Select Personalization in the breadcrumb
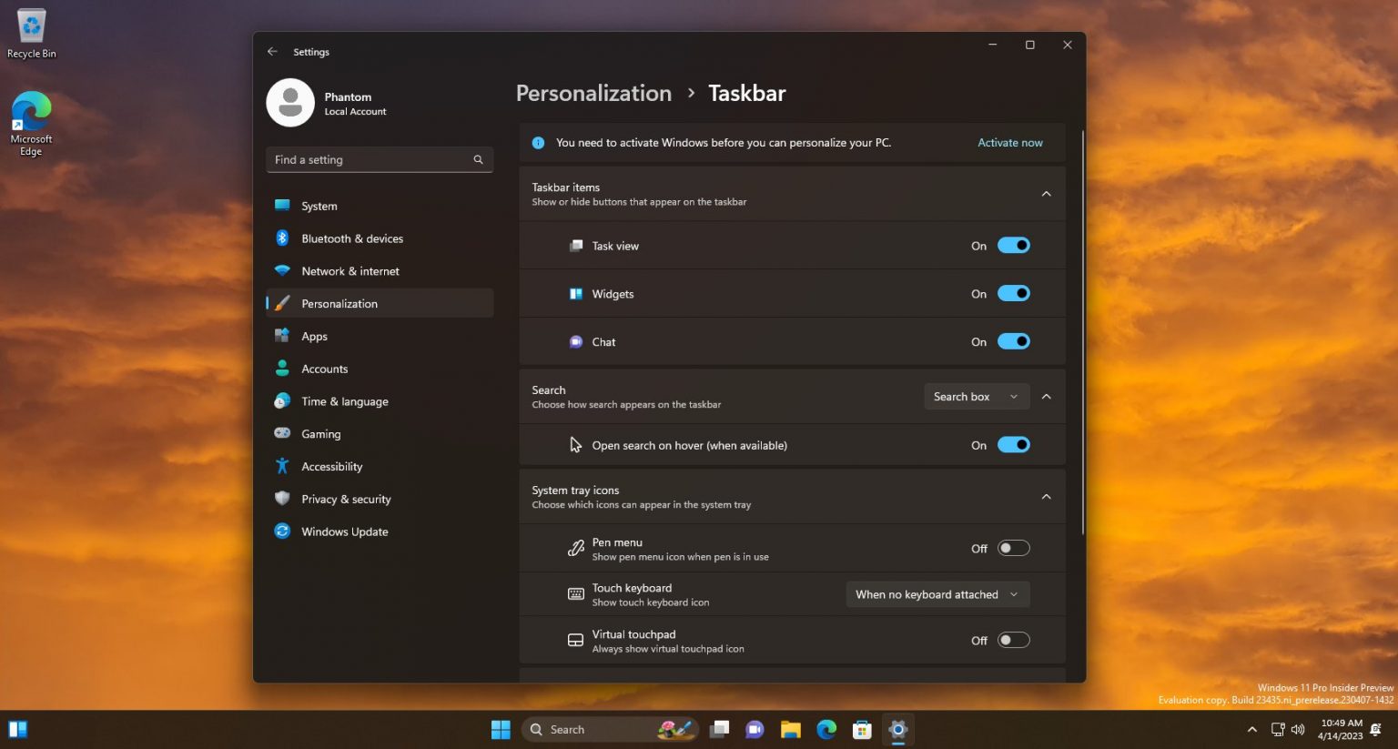The width and height of the screenshot is (1398, 749). click(x=593, y=93)
